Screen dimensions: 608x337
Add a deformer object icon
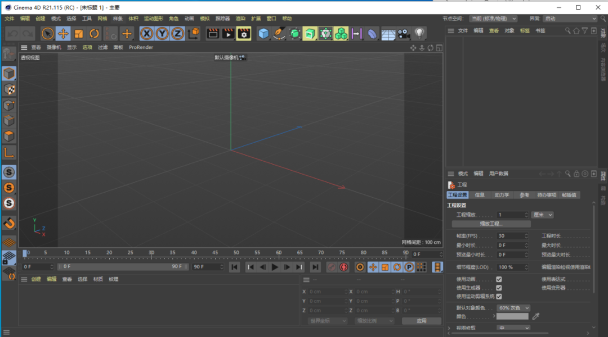(372, 34)
